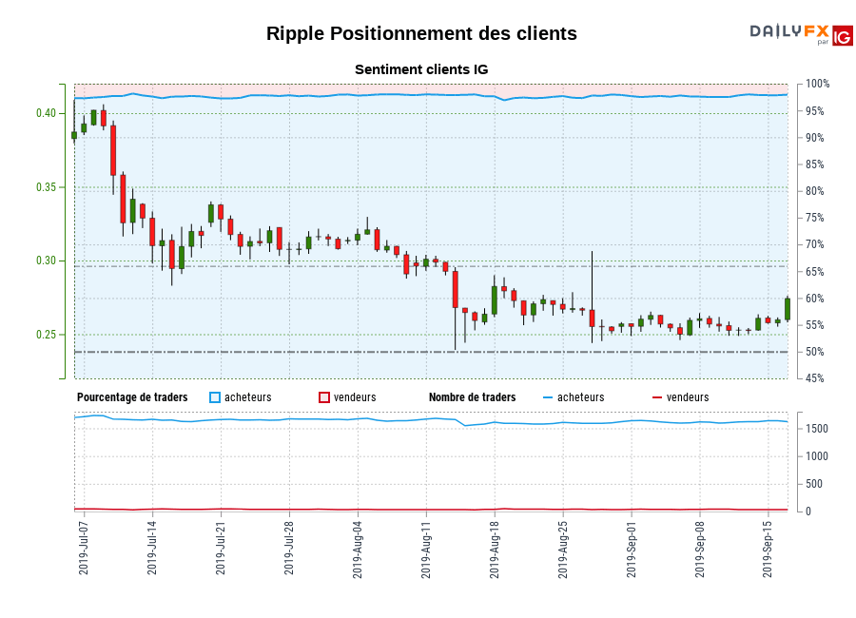
Task: Click the blue acheteurs percentage legend square
Action: click(x=215, y=397)
